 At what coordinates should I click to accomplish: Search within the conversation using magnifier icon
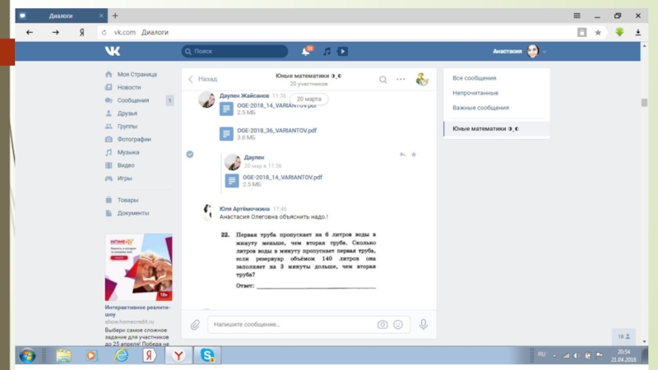tap(383, 80)
